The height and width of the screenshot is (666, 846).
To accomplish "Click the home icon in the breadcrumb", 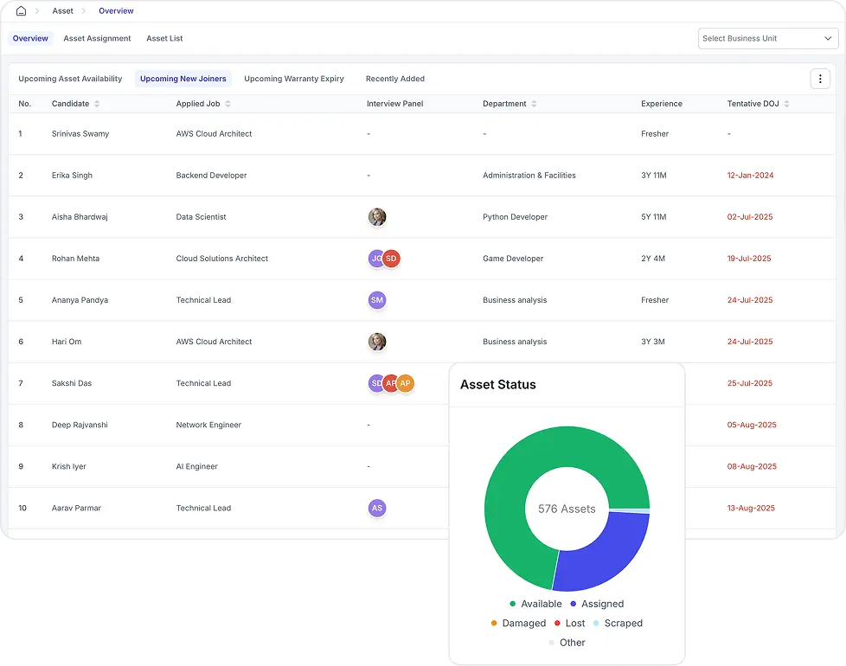I will 22,11.
